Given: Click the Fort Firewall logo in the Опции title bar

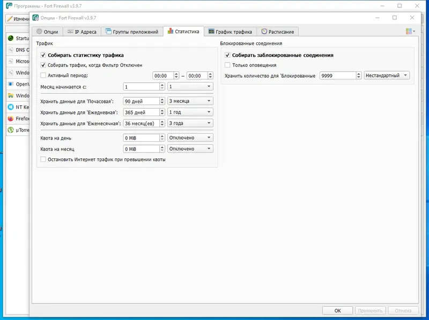Looking at the screenshot, I should coord(35,18).
